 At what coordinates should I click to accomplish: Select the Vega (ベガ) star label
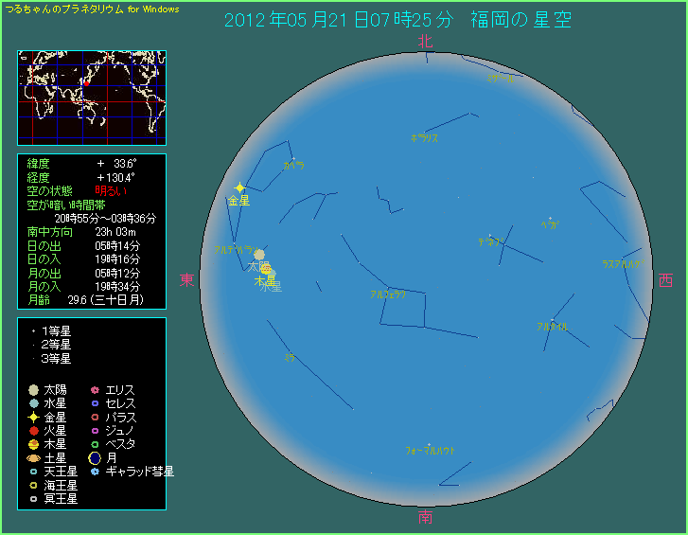point(550,224)
